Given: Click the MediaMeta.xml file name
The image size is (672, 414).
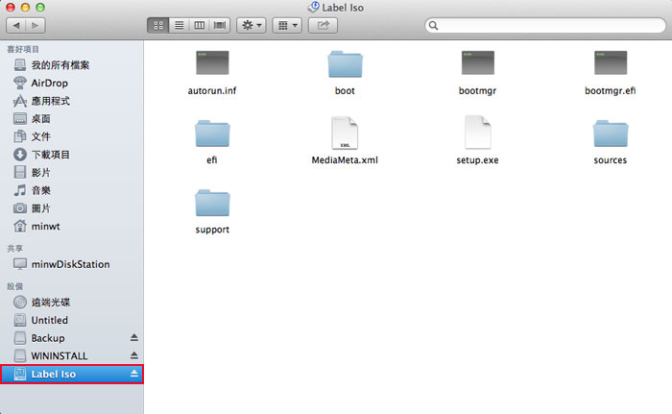Looking at the screenshot, I should pyautogui.click(x=345, y=160).
